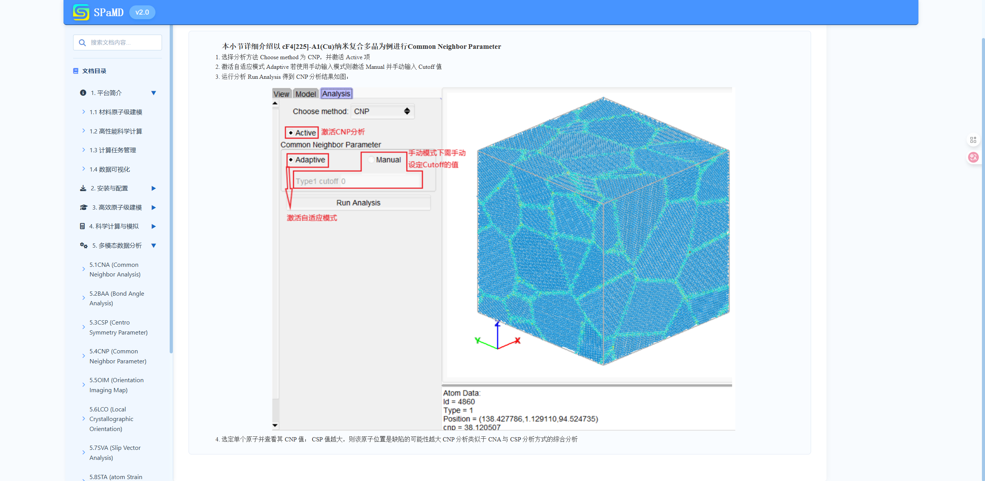Click the calculator icon beside 科学计算与模拟
This screenshot has height=481, width=985.
(x=82, y=226)
